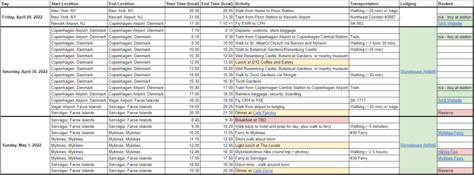The width and height of the screenshot is (474, 175).
Task: Select the End Location column header
Action: 136,4
